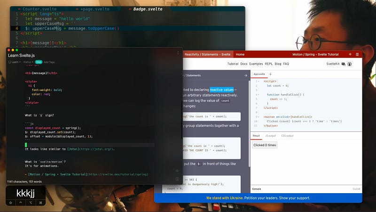Viewport: 376px width, 212px height.
Task: Open 'We stand with Ukraine' banner link
Action: pos(225,198)
